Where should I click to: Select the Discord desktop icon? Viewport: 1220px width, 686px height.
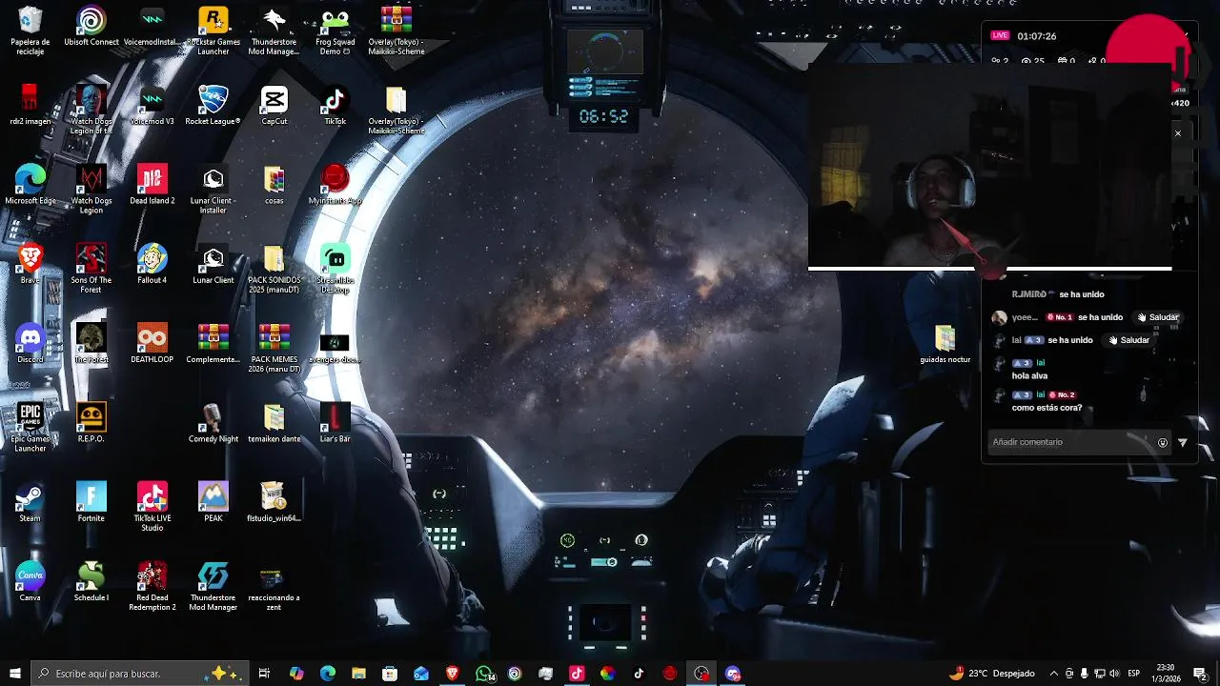click(30, 343)
